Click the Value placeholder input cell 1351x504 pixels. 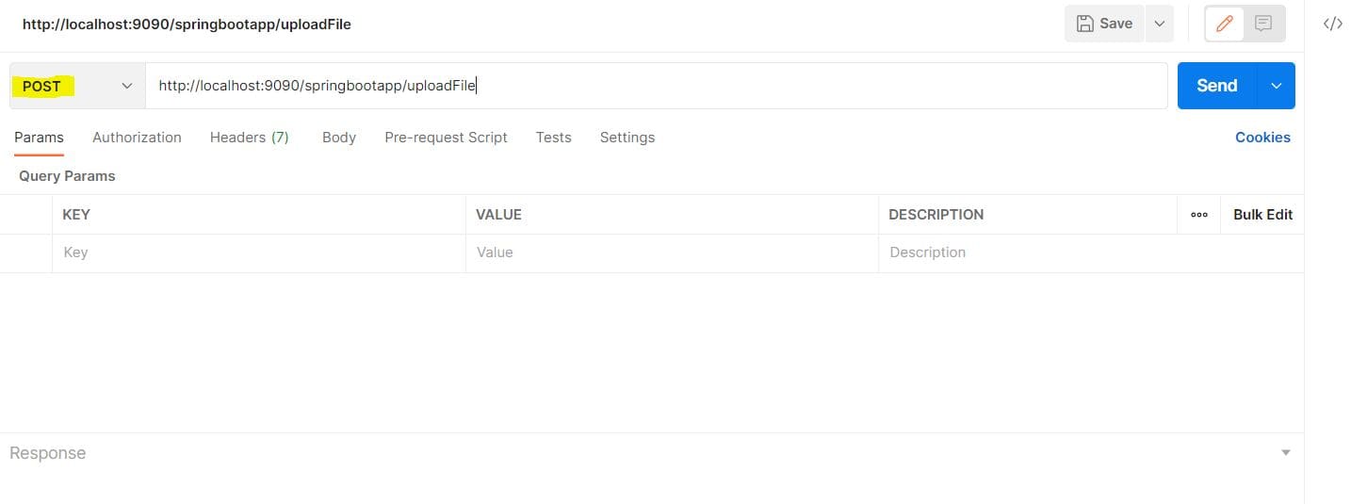click(x=672, y=252)
